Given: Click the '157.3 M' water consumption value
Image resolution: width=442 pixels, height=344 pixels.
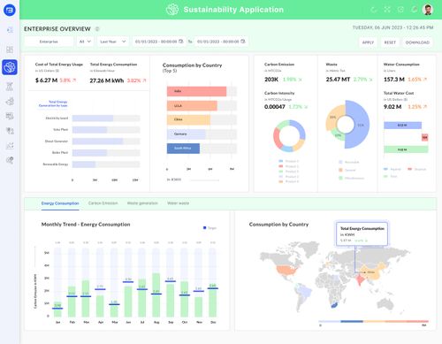Looking at the screenshot, I should tap(394, 80).
